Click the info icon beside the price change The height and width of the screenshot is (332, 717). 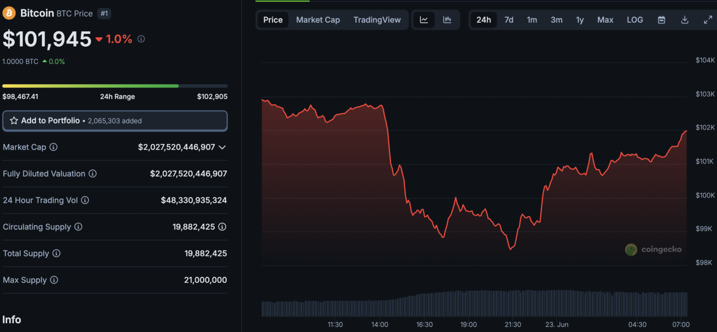point(141,39)
